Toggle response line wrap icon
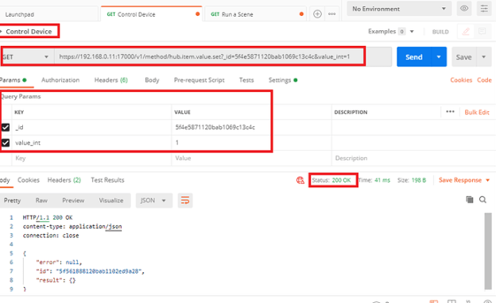496x303 pixels. (x=185, y=201)
